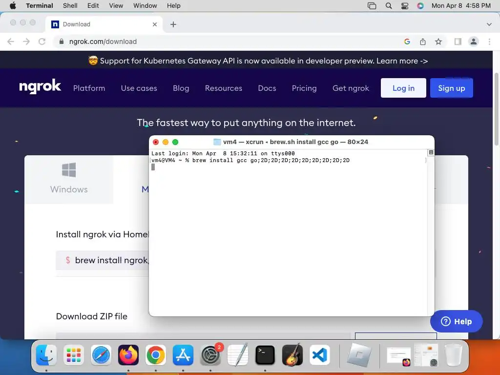The height and width of the screenshot is (375, 500).
Task: Click the date and time in menu bar
Action: [x=461, y=5]
